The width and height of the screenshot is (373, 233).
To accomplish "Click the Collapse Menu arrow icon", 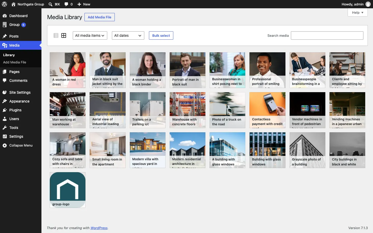I will point(5,145).
